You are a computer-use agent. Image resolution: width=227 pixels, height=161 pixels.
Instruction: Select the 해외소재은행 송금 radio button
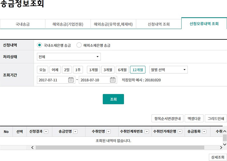(79, 45)
